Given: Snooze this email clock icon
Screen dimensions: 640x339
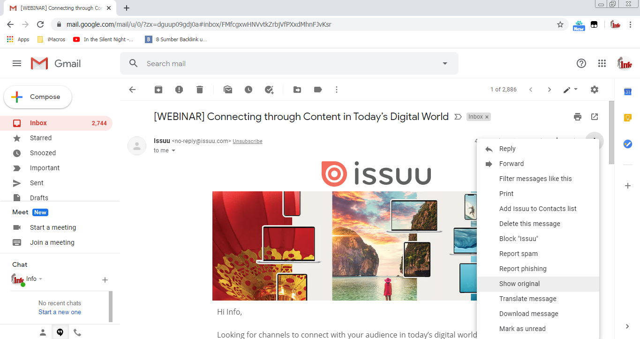Looking at the screenshot, I should point(248,90).
